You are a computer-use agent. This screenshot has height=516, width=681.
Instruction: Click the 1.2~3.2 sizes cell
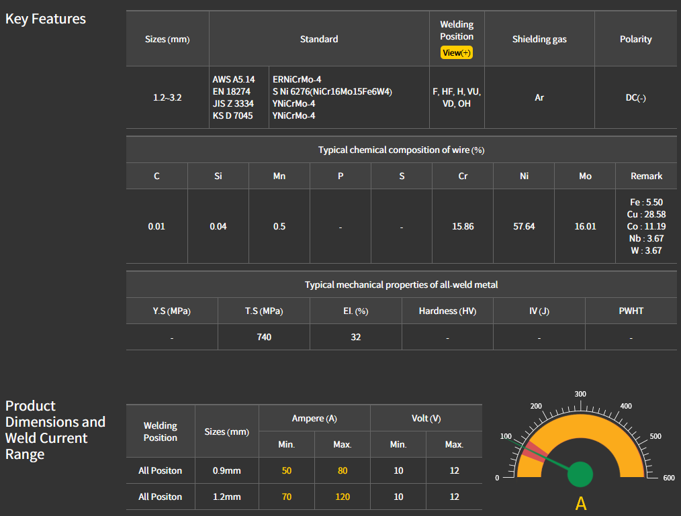(x=167, y=97)
